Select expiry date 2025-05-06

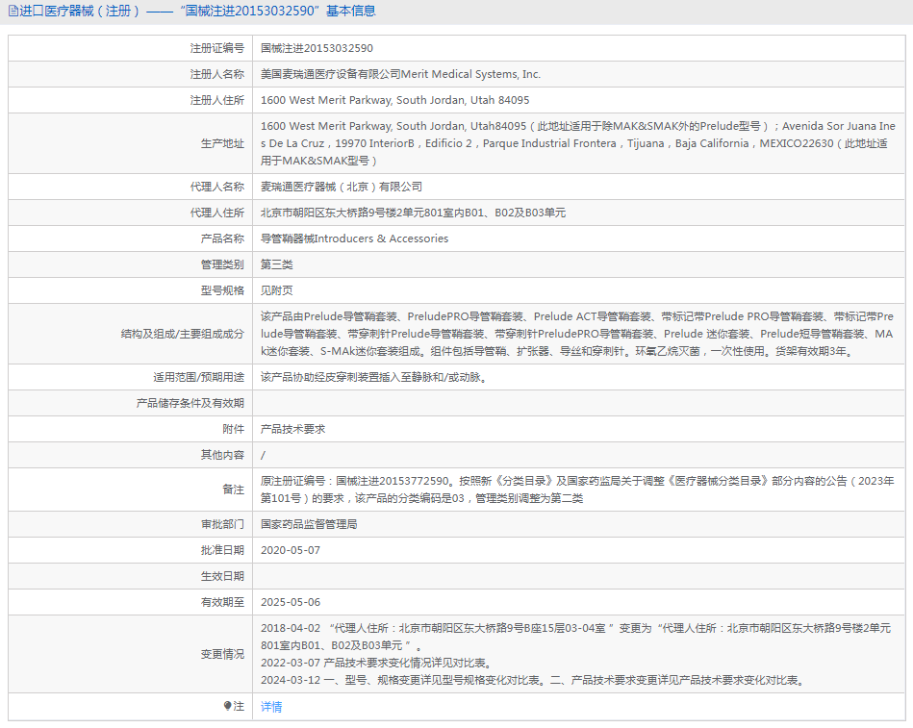coord(291,602)
